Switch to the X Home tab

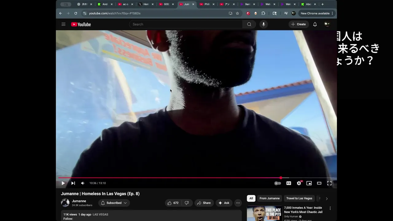pos(146,4)
